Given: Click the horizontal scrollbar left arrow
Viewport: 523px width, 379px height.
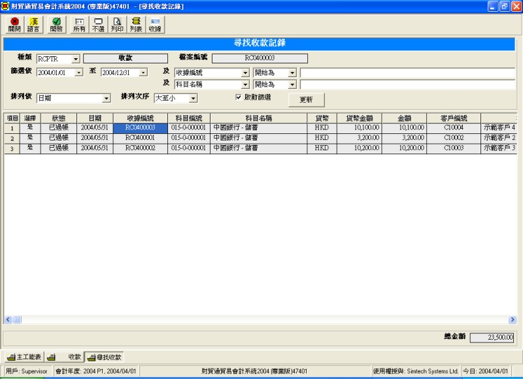Looking at the screenshot, I should pos(8,320).
